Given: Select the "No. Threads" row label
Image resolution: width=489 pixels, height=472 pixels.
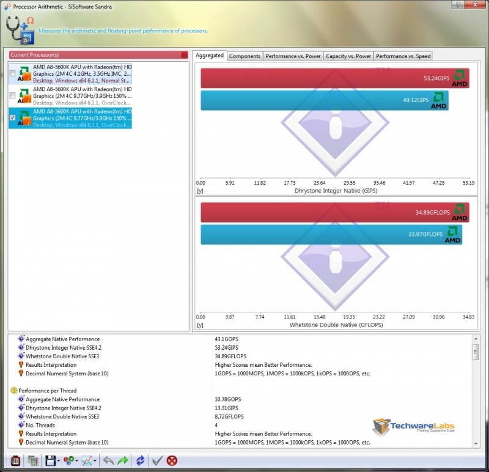Looking at the screenshot, I should point(40,425).
